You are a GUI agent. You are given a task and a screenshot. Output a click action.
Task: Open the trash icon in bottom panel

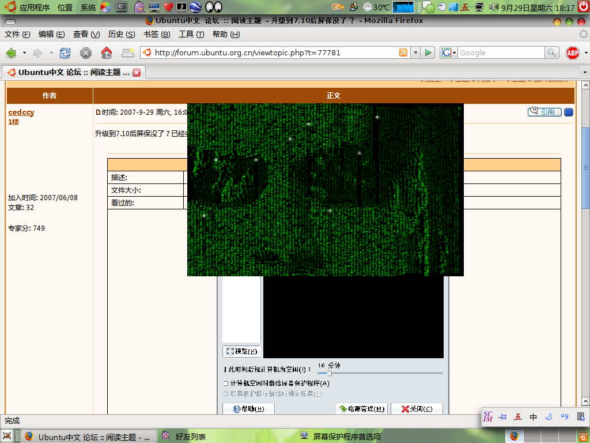(583, 436)
